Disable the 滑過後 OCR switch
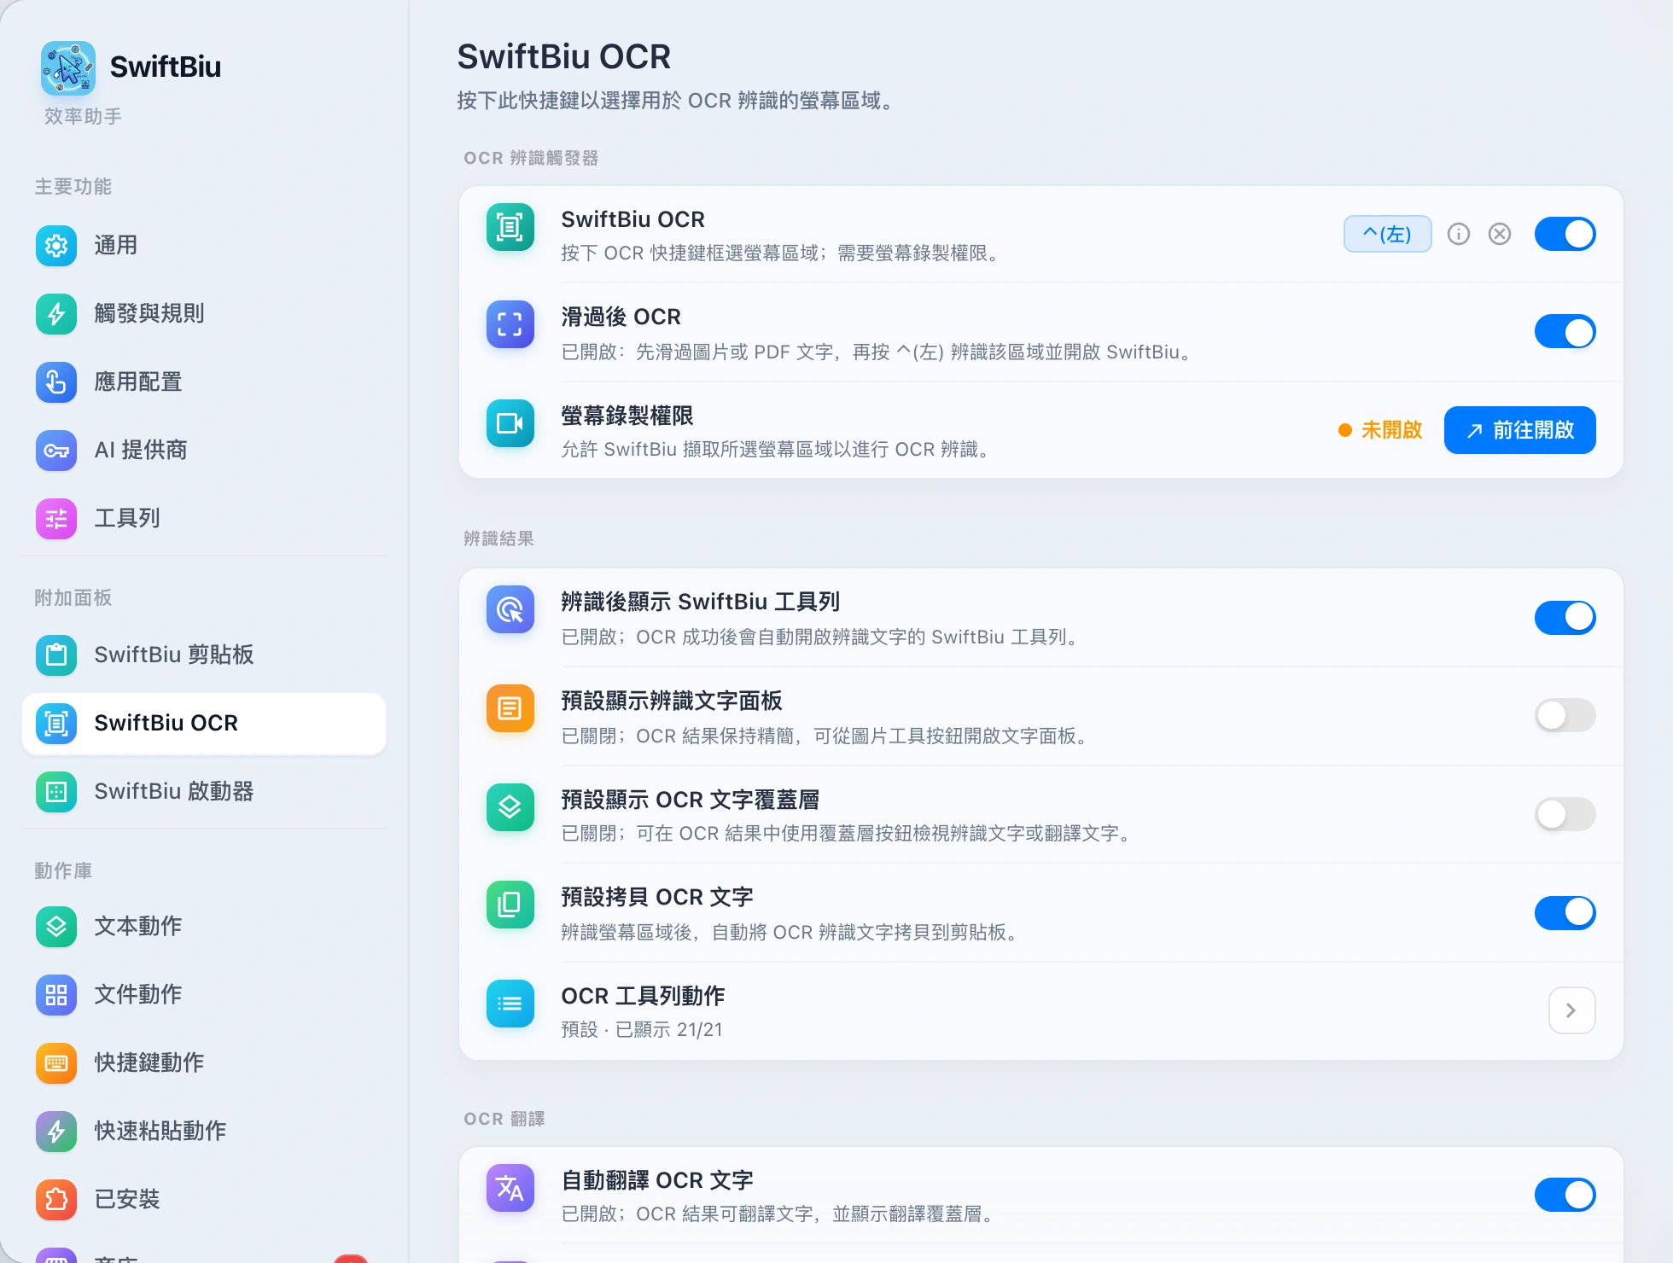 tap(1565, 332)
